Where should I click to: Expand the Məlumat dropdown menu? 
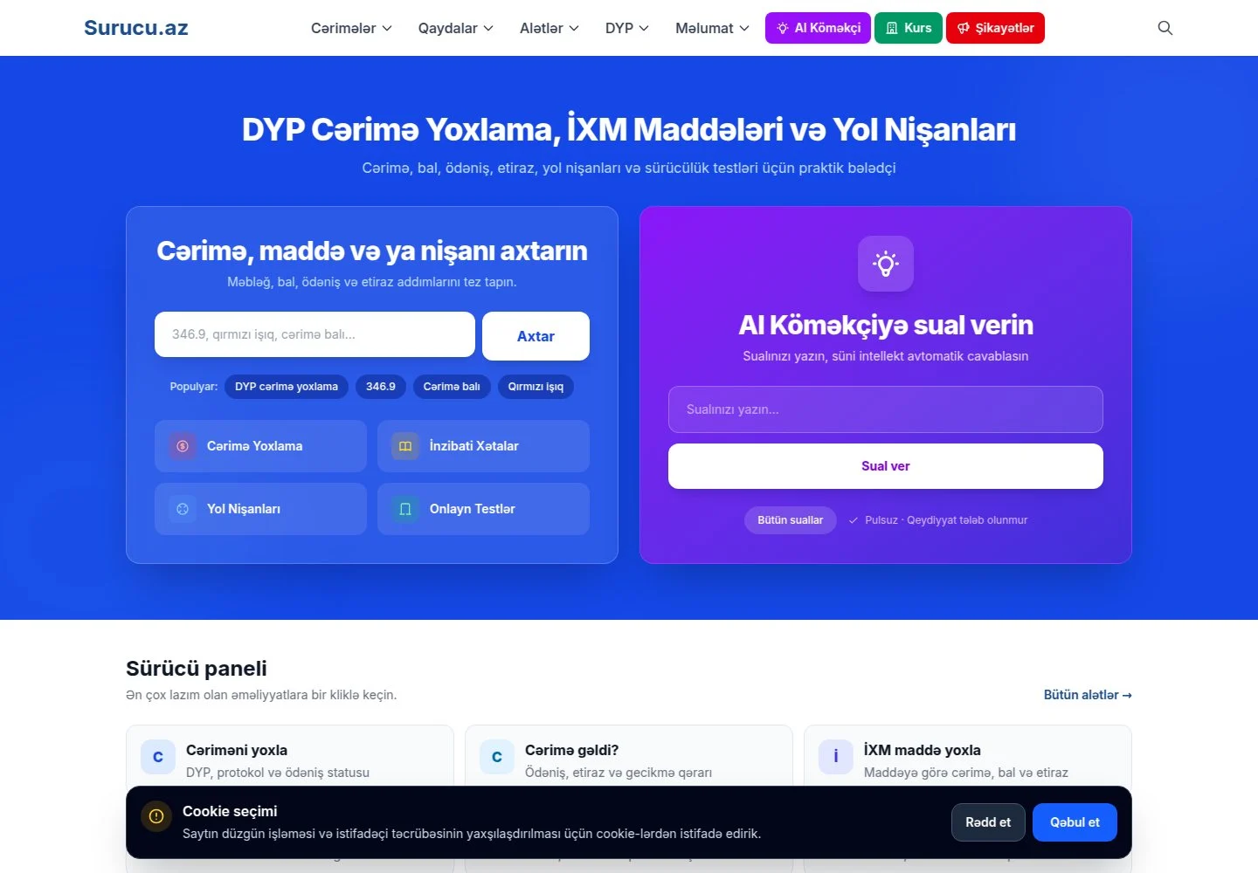click(x=712, y=28)
